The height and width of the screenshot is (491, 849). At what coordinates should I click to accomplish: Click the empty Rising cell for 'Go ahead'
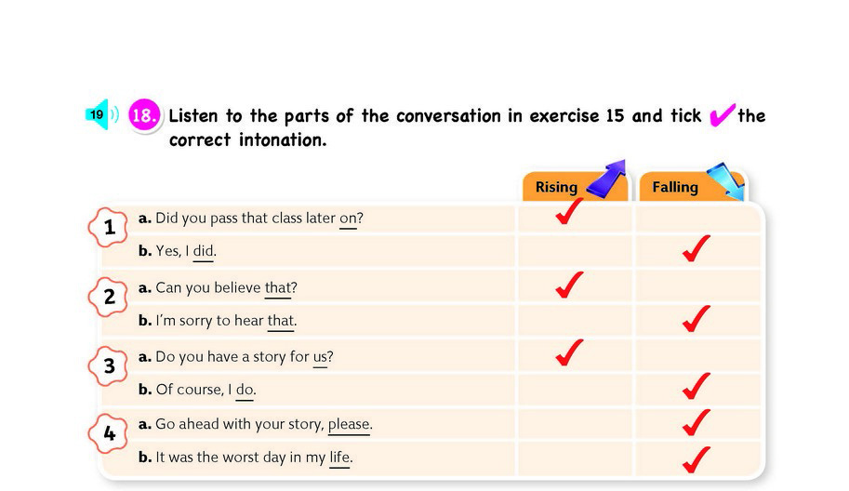coord(575,424)
